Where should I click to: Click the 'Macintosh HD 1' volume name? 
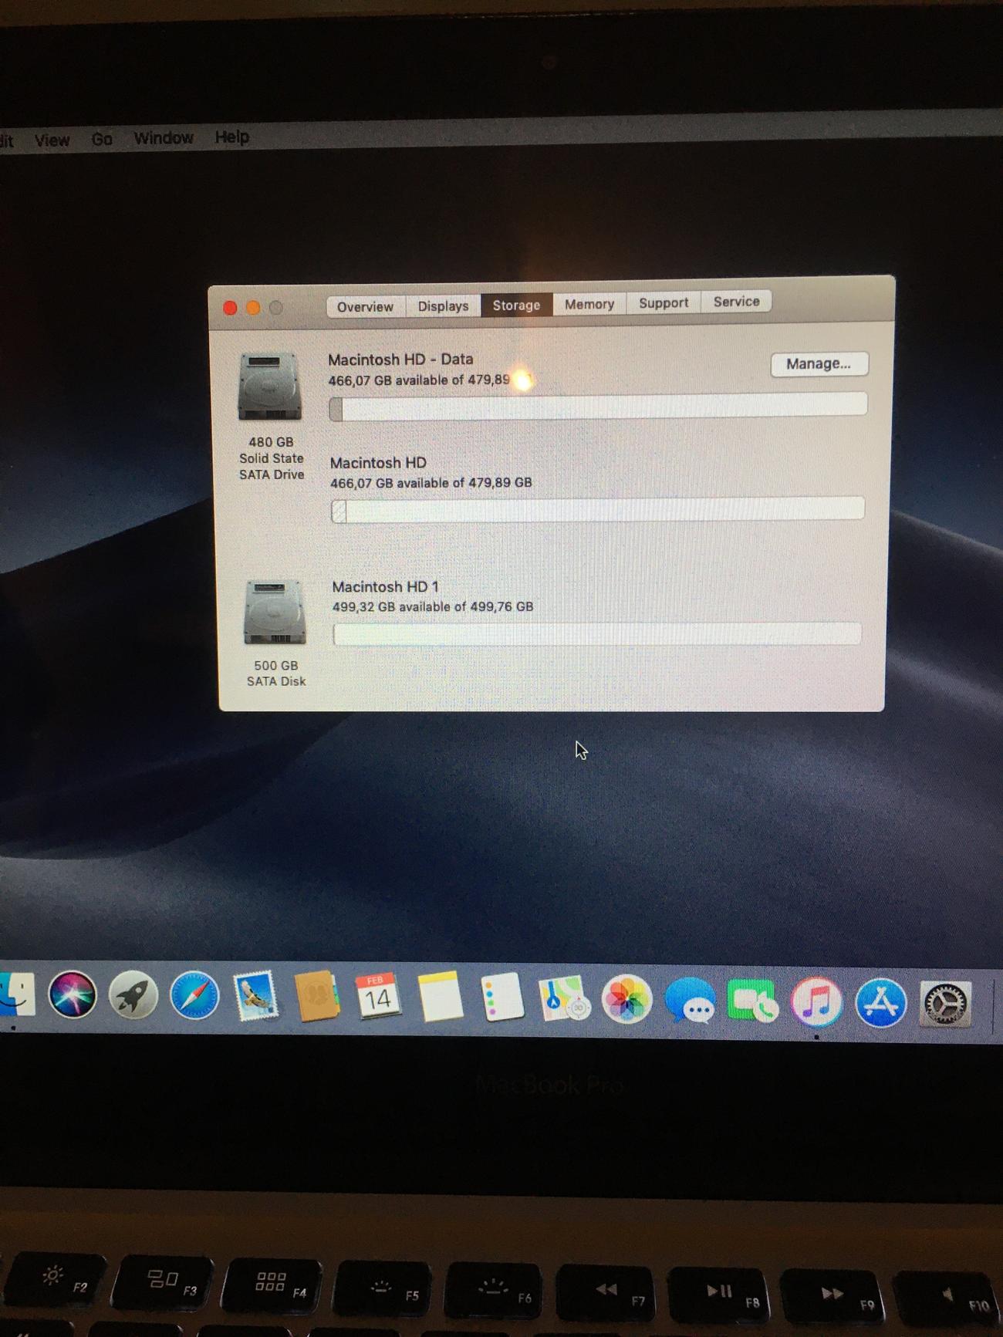(x=385, y=587)
